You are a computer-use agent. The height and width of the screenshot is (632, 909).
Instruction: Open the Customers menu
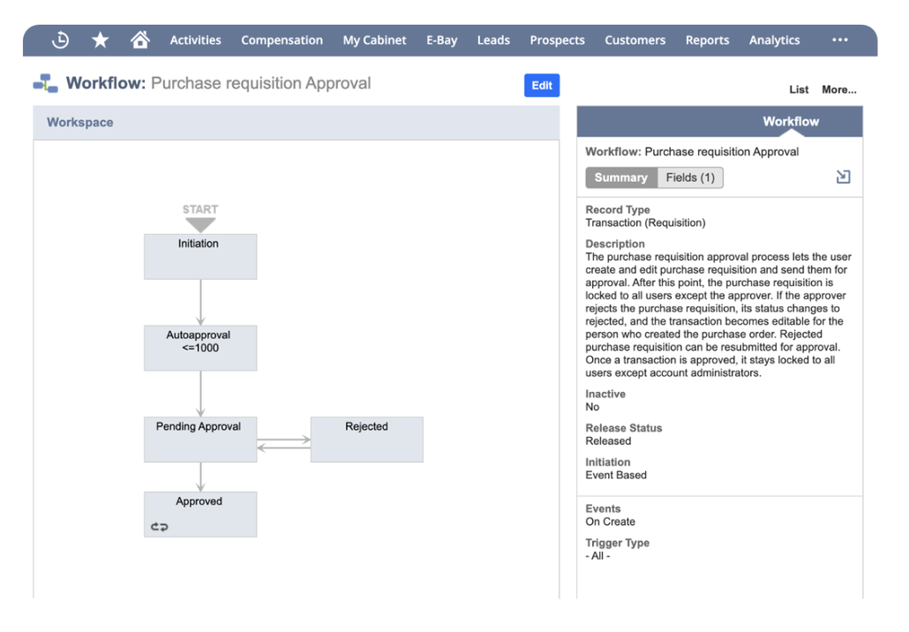635,40
